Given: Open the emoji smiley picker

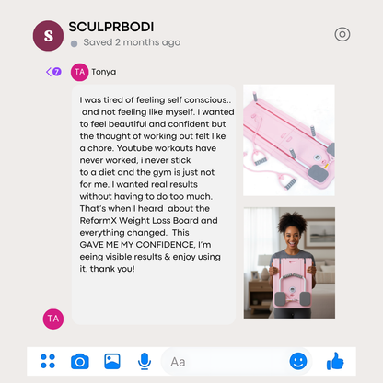Looking at the screenshot, I should coord(298,361).
